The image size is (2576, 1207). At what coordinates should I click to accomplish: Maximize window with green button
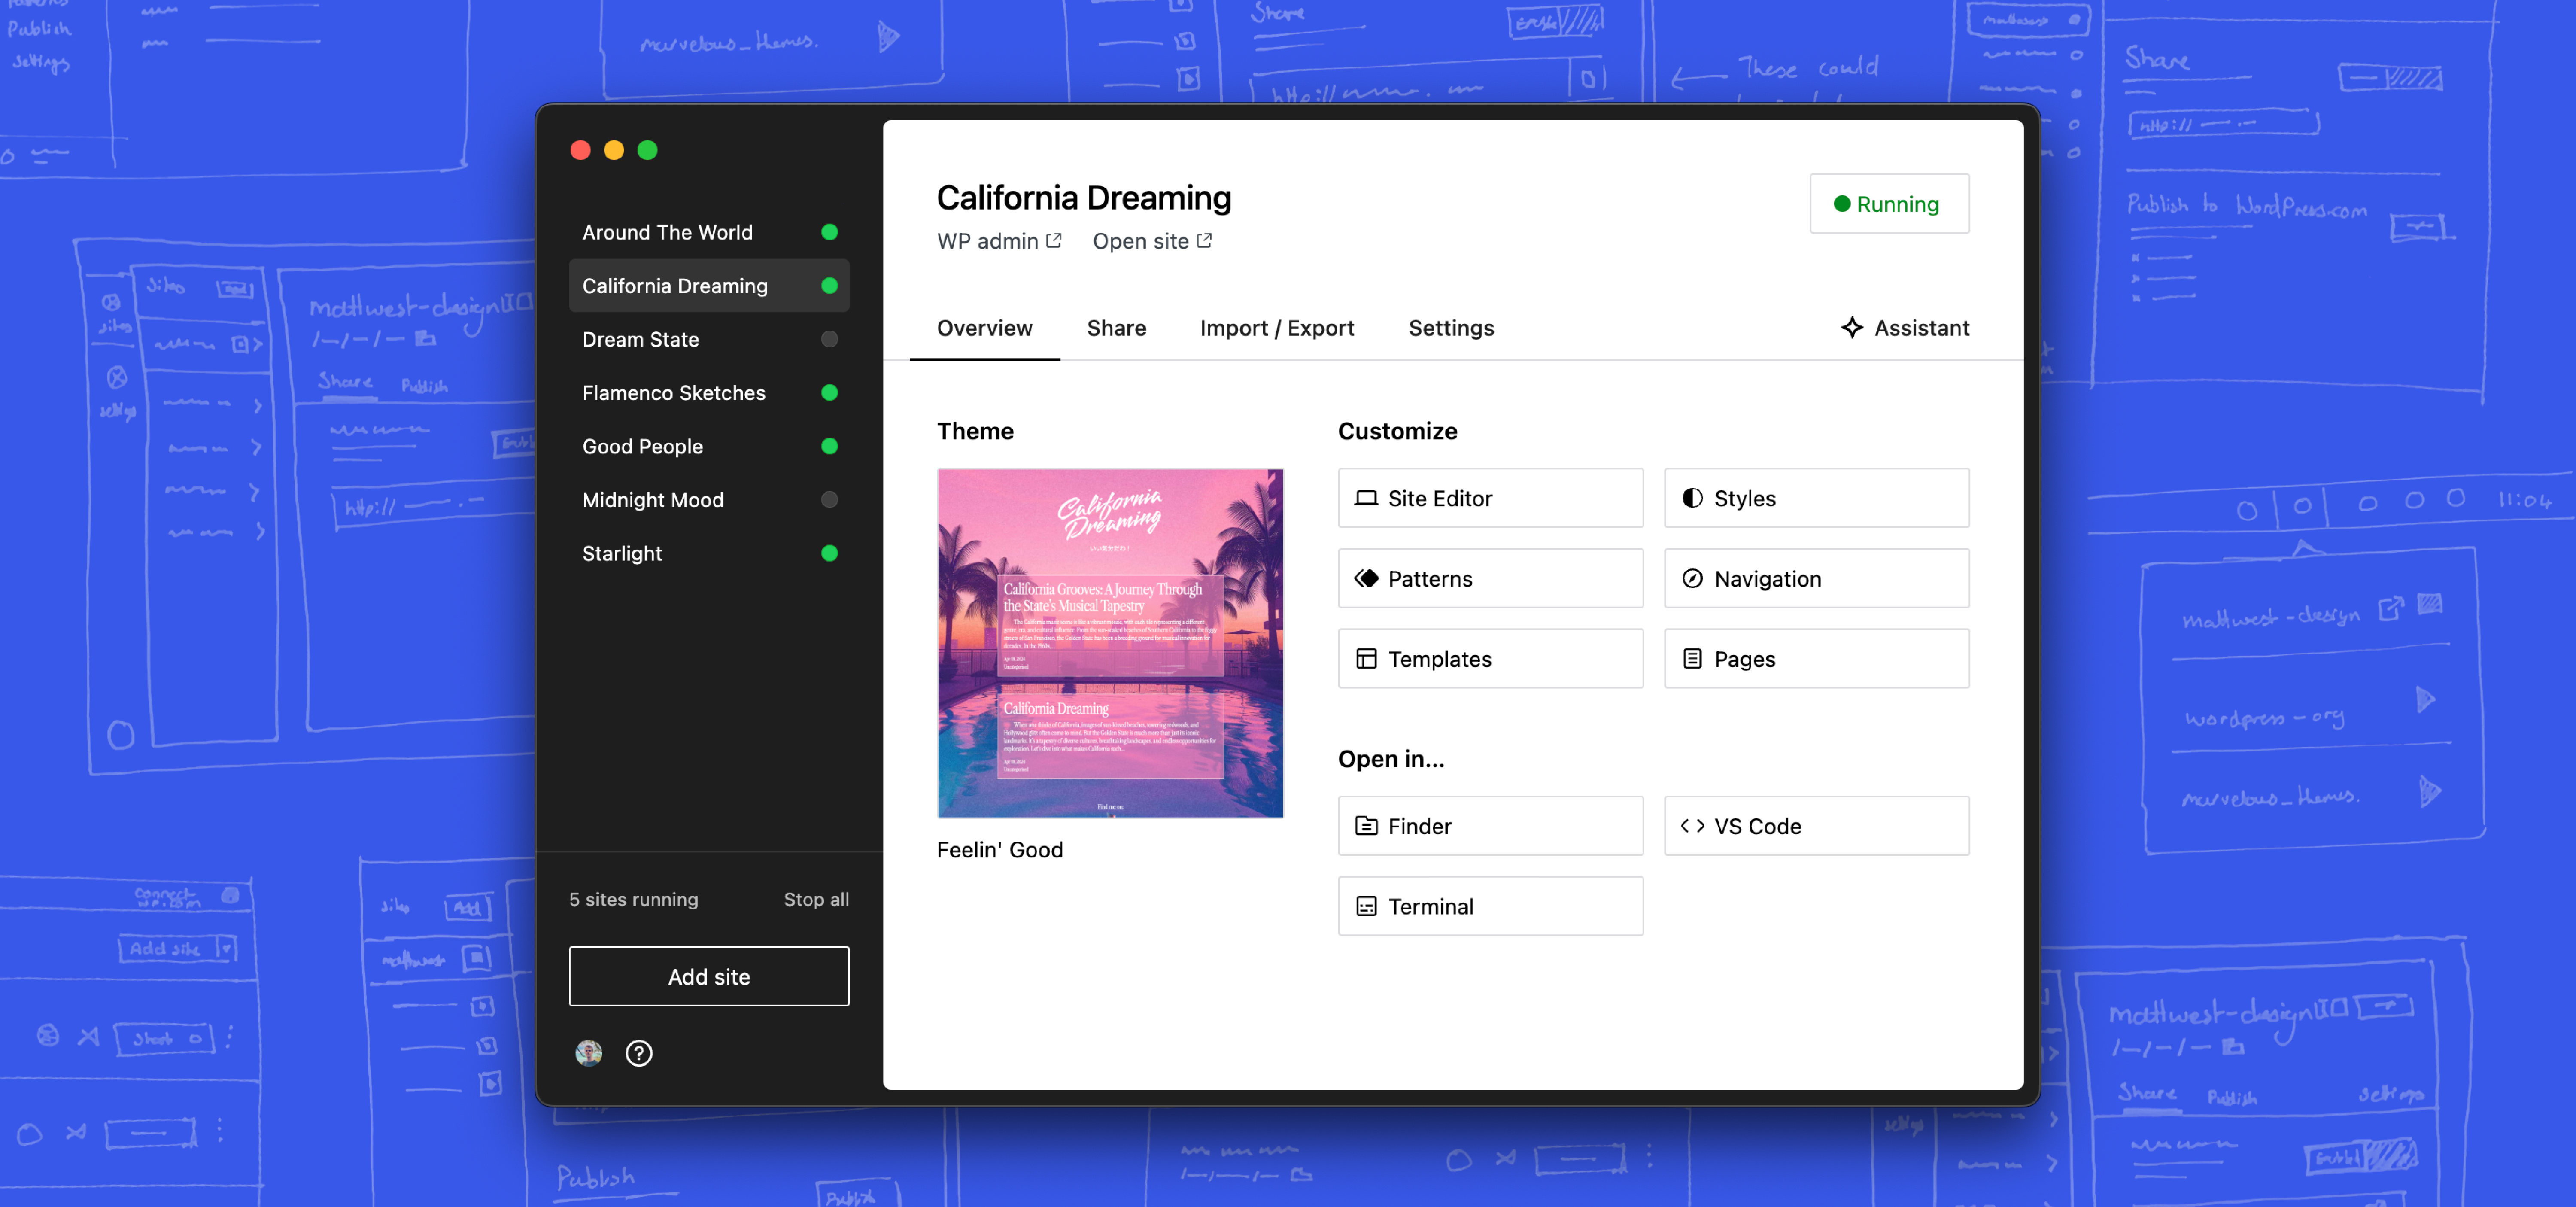647,150
